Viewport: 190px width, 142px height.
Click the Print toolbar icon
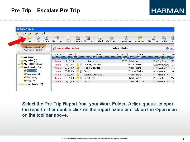tap(38, 38)
